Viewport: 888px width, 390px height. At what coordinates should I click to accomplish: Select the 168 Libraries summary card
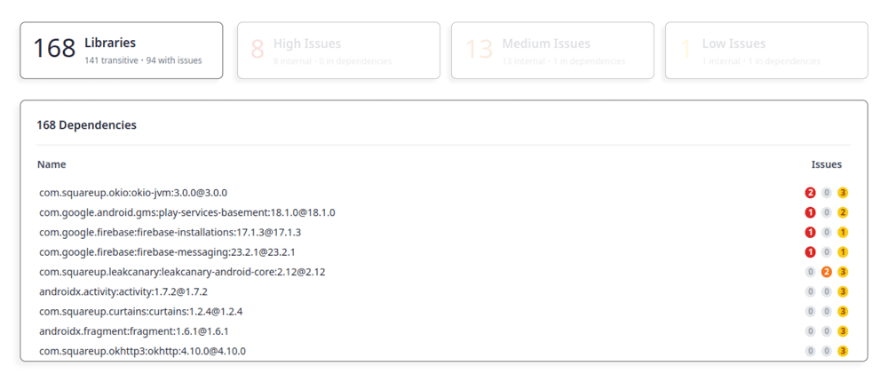pyautogui.click(x=122, y=51)
